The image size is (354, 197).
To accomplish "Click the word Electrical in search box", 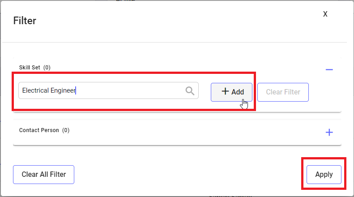I will tap(35, 90).
